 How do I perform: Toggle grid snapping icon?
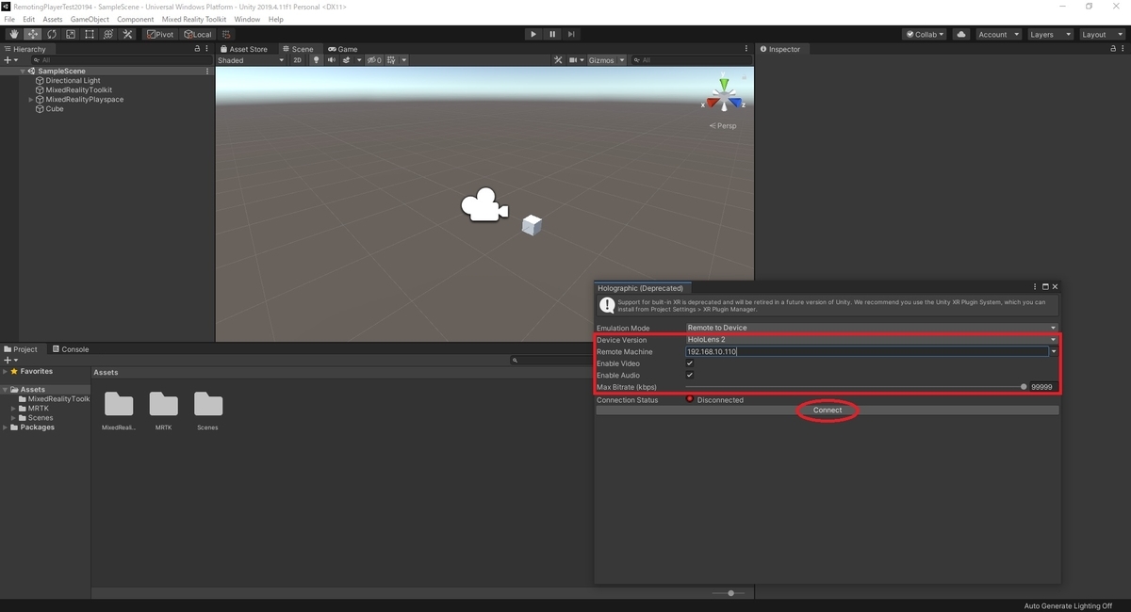[226, 34]
